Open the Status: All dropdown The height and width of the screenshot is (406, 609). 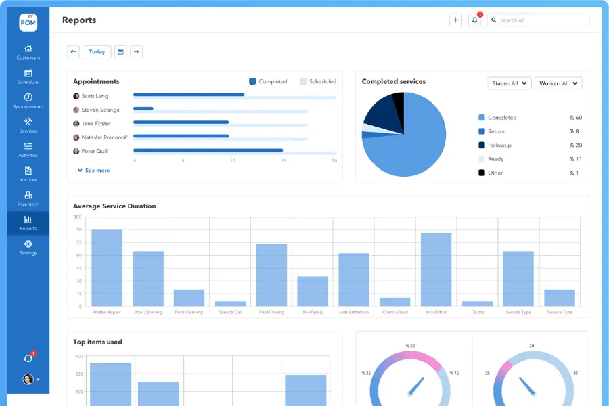tap(509, 83)
